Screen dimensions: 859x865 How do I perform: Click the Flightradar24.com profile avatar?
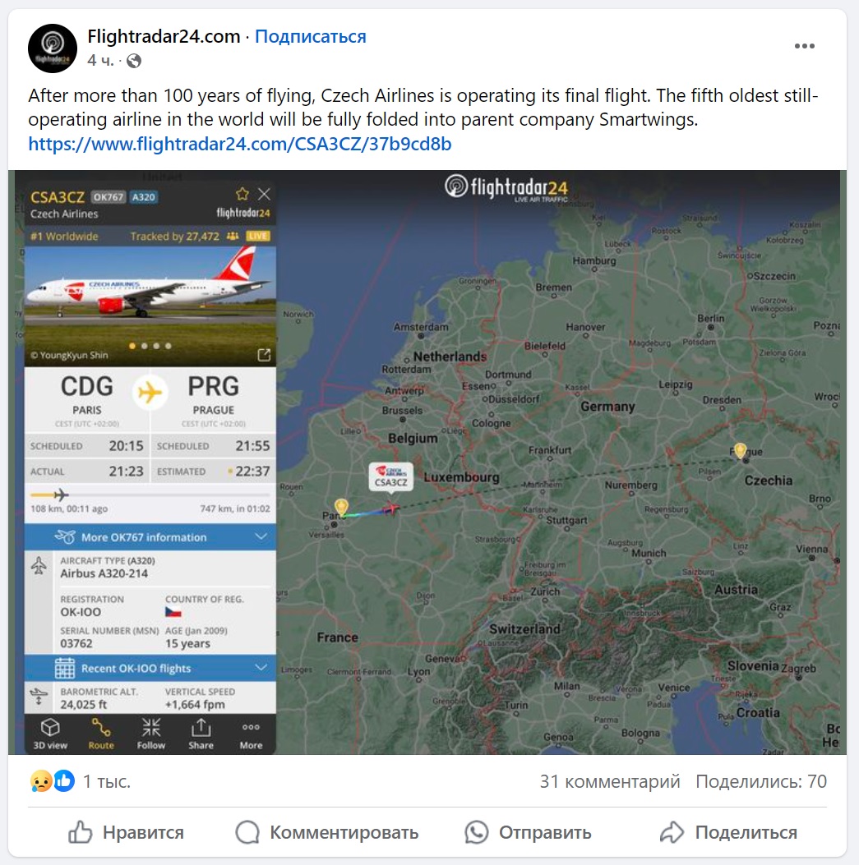coord(53,48)
